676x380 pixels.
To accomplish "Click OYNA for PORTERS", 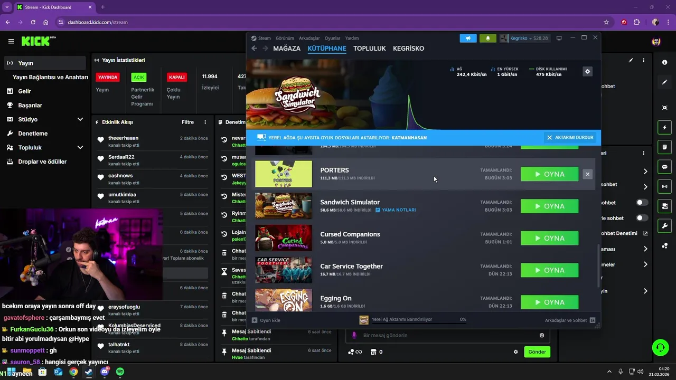I will click(549, 174).
